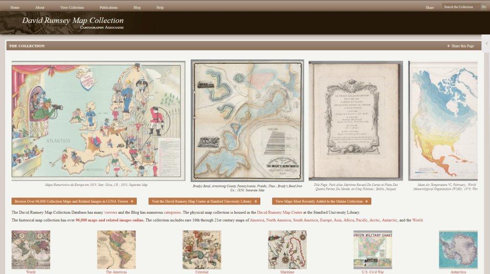Open the South America maps link
The image size is (490, 274).
[305, 220]
